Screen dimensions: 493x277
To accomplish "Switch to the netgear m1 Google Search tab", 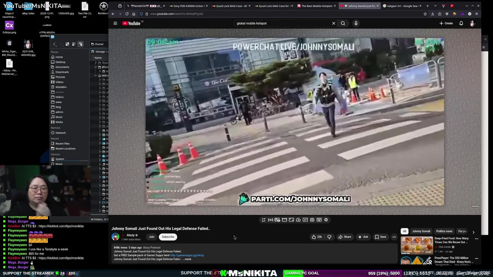I will [402, 6].
